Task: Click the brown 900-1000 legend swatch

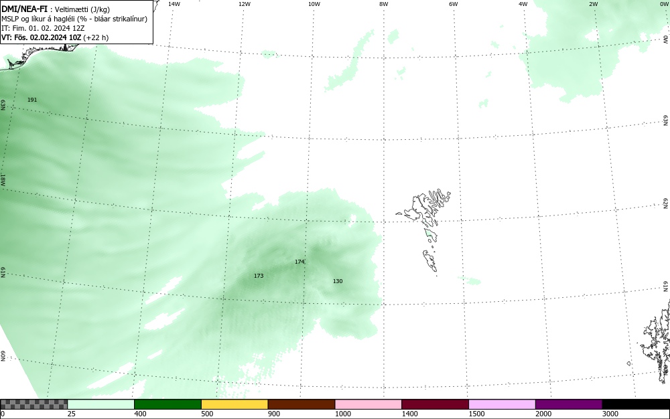Action: coord(301,404)
